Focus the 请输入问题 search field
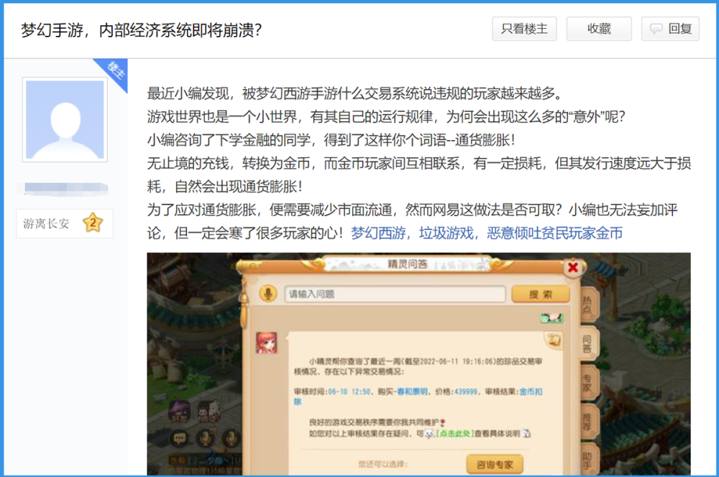The width and height of the screenshot is (719, 477). [x=395, y=294]
